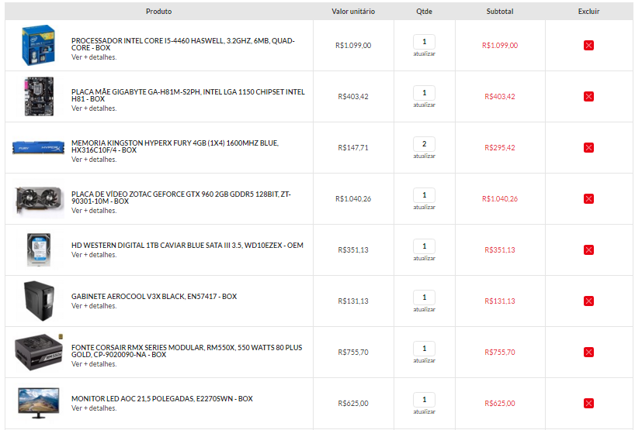Remove the Intel Core i5-4460 processor item
The height and width of the screenshot is (430, 635).
(588, 45)
